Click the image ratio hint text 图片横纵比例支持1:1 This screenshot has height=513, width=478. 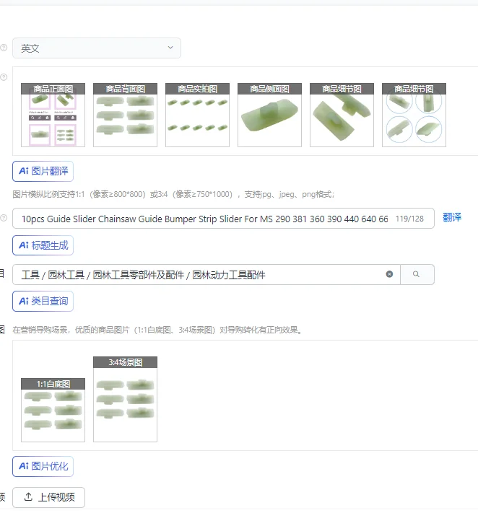173,194
